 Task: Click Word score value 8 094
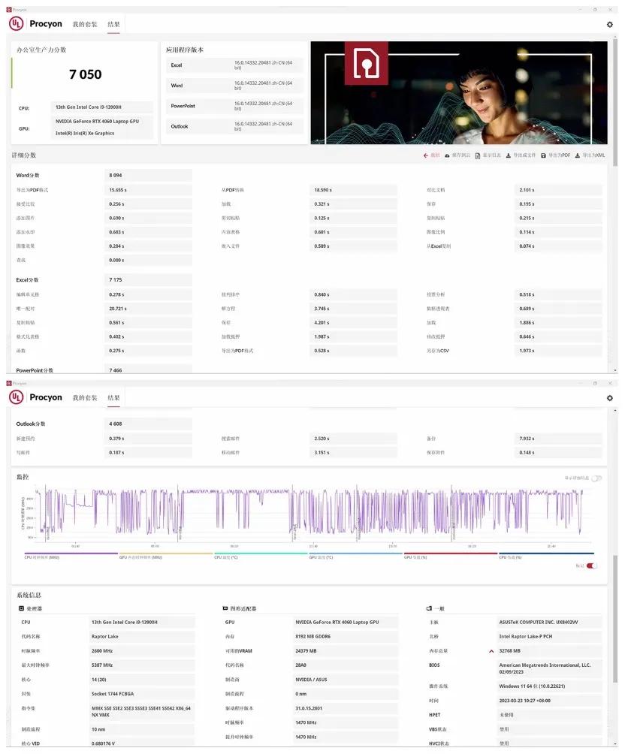pyautogui.click(x=116, y=176)
